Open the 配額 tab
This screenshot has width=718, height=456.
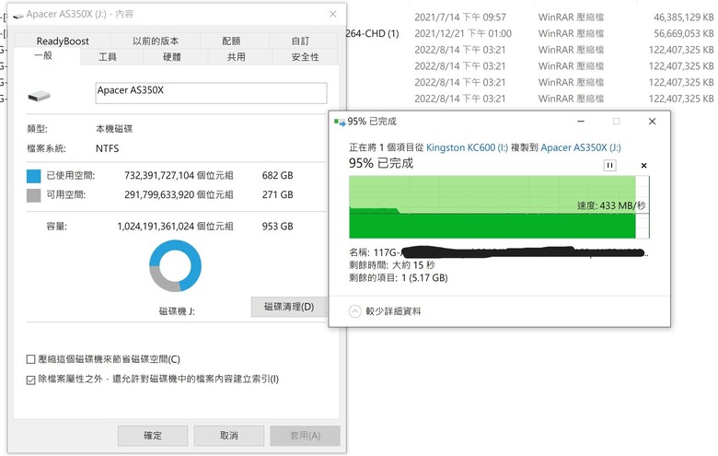click(231, 41)
